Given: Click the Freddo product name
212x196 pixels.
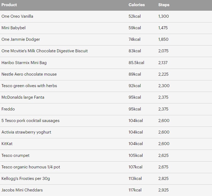Looking at the screenshot, I should coord(8,109).
